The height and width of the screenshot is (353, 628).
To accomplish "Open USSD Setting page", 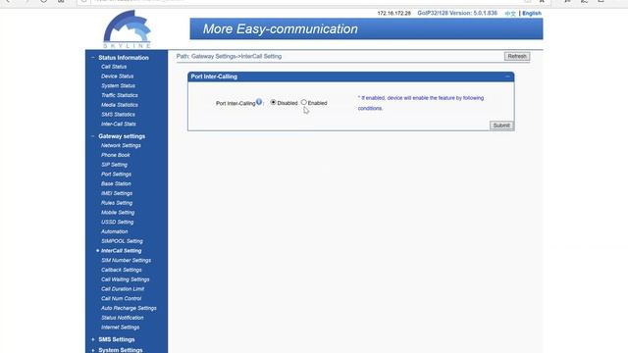I will 118,223.
